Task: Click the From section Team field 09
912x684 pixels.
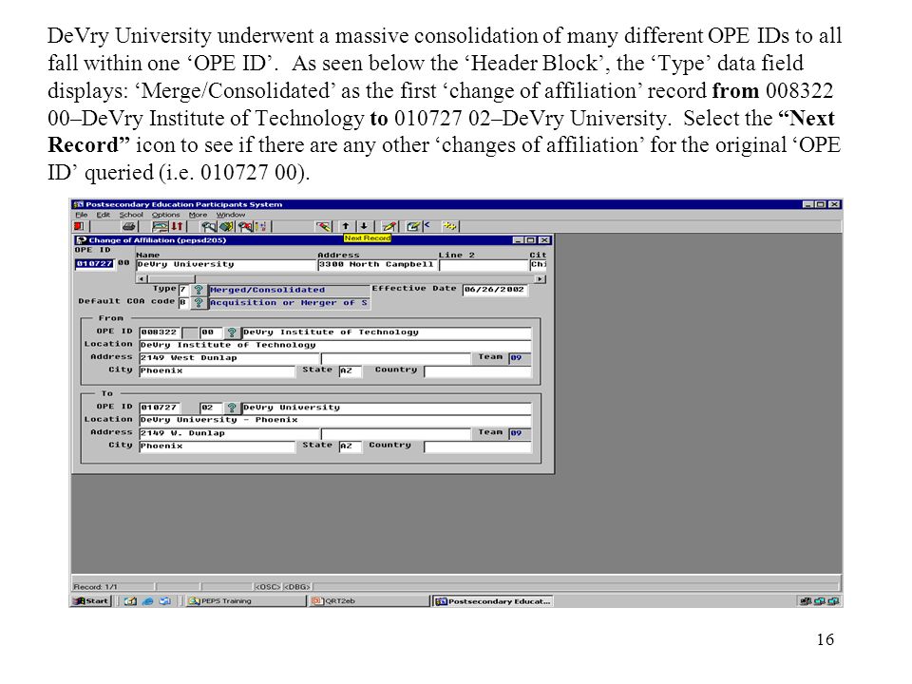Action: click(x=520, y=358)
